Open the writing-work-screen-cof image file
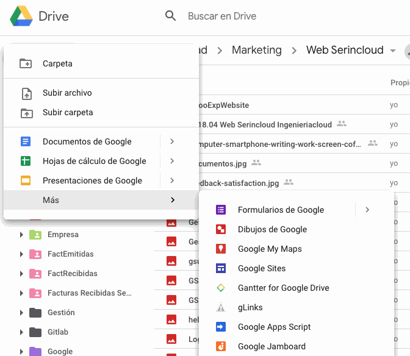This screenshot has width=410, height=356. pos(280,144)
